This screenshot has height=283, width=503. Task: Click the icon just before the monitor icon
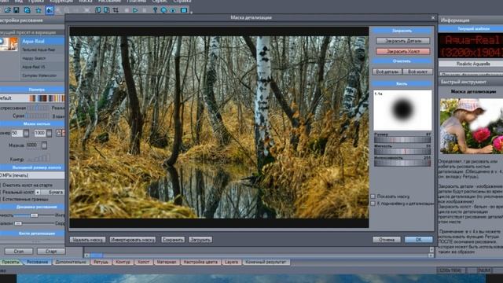click(173, 10)
